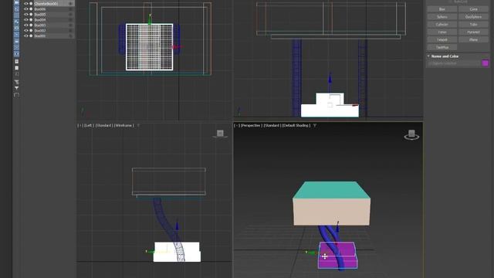Click the ViewCube in the Left viewport
This screenshot has width=494, height=278.
click(220, 134)
